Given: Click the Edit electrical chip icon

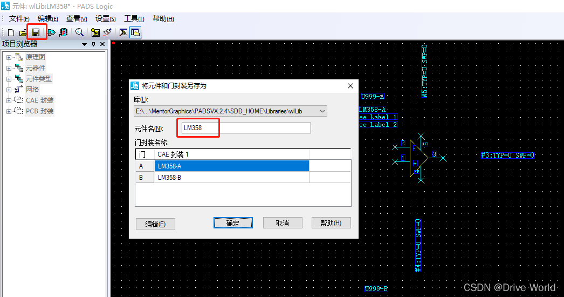Looking at the screenshot, I should coord(64,32).
